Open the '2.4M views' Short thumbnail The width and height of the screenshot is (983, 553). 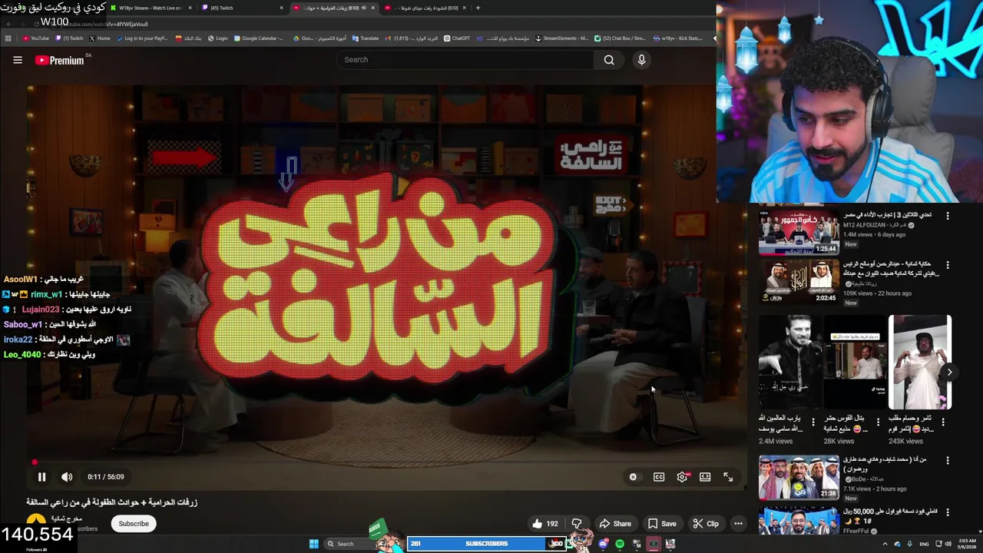click(790, 362)
